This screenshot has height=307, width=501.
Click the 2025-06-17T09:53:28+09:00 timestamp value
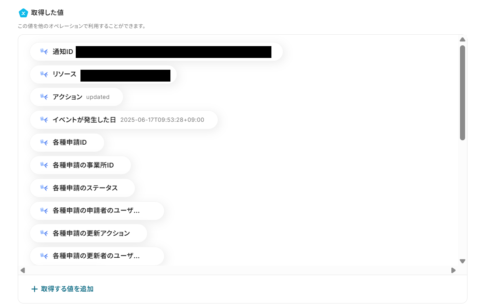(x=162, y=120)
